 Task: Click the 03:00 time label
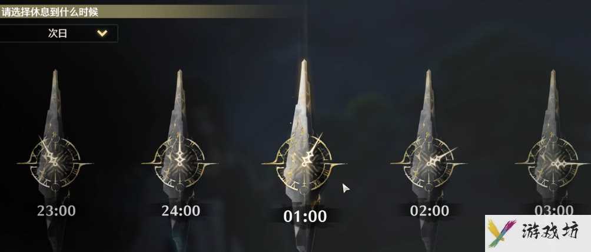click(554, 211)
